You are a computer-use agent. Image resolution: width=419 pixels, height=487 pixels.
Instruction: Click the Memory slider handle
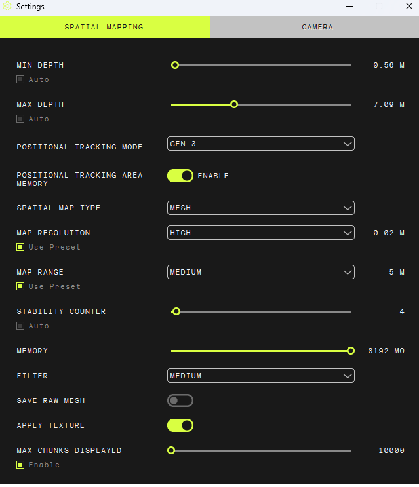(x=351, y=351)
